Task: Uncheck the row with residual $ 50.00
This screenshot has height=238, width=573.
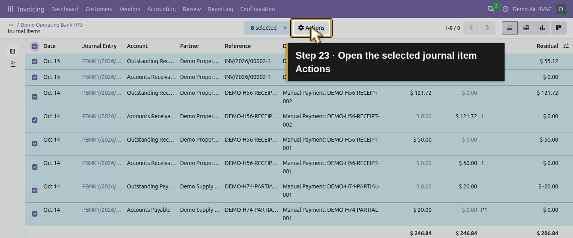Action: (35, 144)
